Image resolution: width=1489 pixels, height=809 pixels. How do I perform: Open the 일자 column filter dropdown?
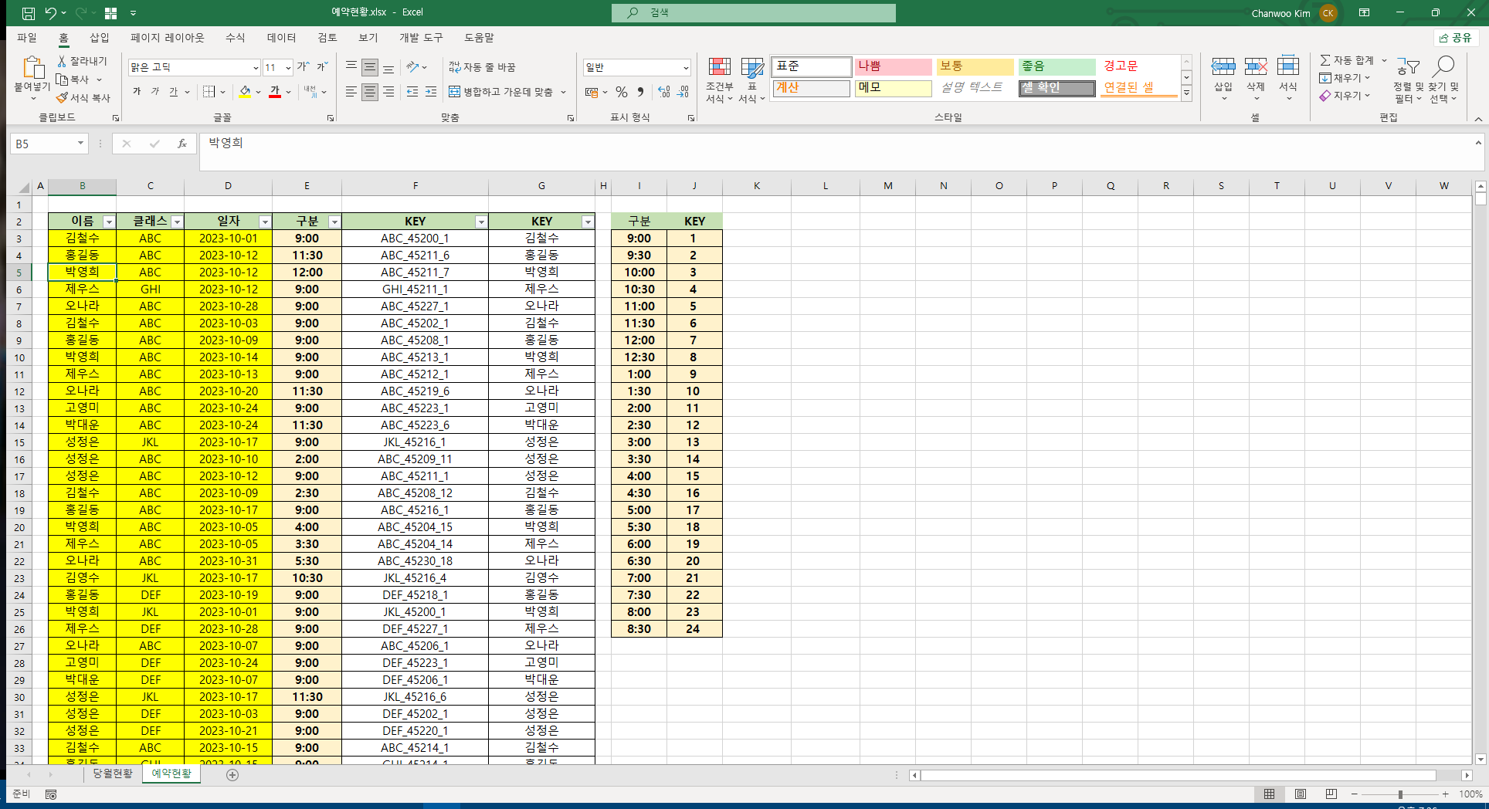pos(265,222)
